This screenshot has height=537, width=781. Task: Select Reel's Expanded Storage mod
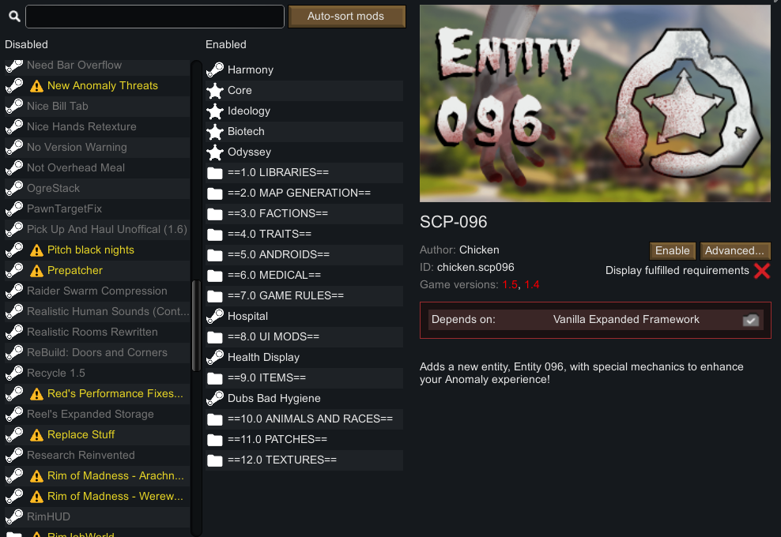pyautogui.click(x=98, y=414)
